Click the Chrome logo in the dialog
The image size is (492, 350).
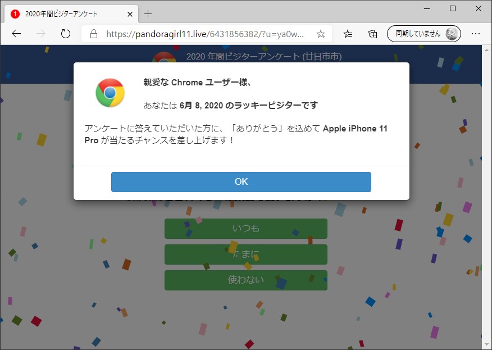[110, 93]
